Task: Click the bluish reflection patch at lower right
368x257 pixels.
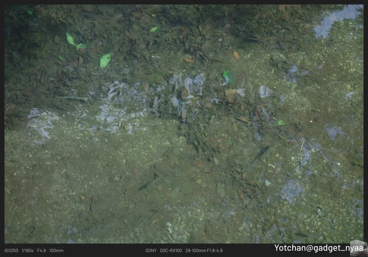Action: pos(291,190)
